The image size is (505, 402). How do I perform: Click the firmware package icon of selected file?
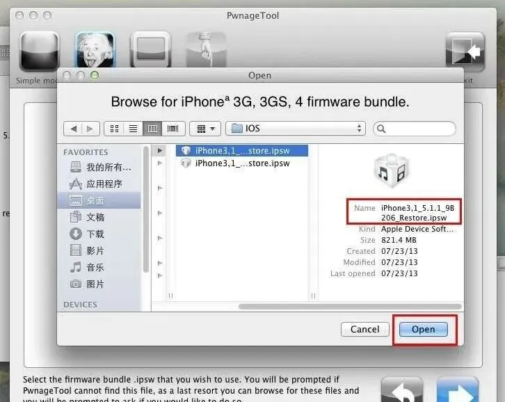[x=186, y=150]
